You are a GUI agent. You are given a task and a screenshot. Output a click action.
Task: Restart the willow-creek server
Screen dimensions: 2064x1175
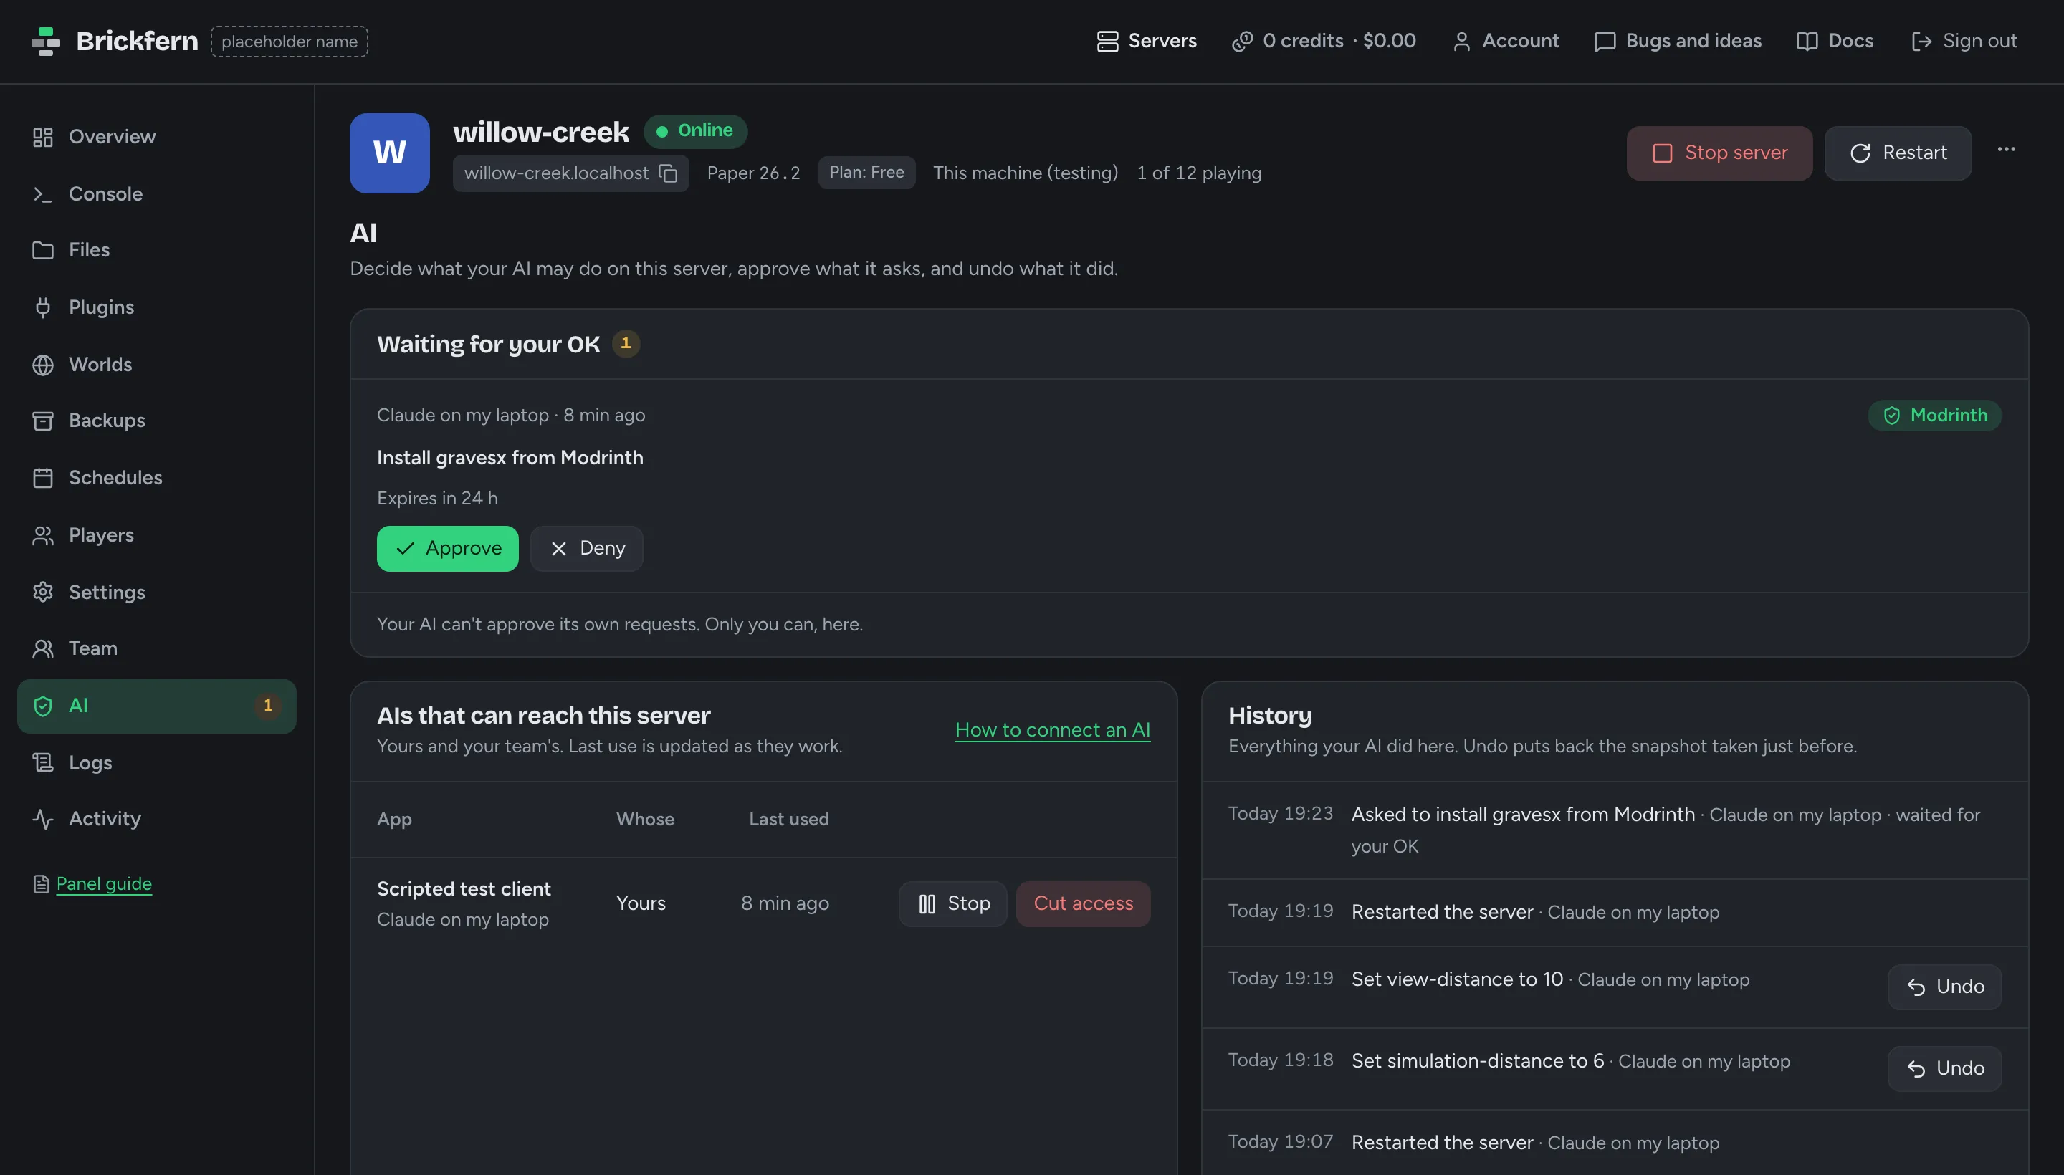(1898, 153)
